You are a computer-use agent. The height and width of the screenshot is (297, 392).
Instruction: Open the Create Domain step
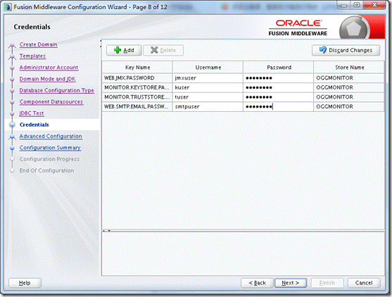pos(38,44)
